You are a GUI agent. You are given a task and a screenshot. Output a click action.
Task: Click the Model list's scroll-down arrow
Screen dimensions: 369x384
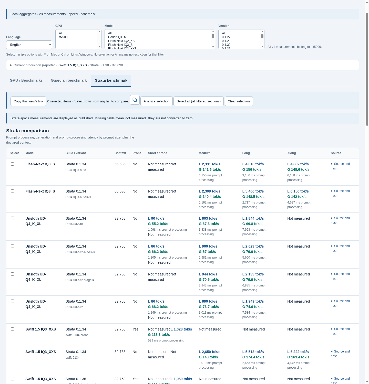pyautogui.click(x=213, y=47)
